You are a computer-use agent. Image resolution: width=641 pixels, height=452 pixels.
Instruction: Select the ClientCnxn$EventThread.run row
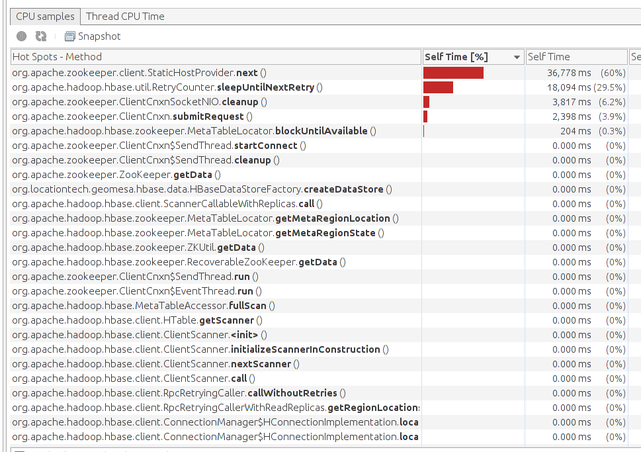[136, 291]
